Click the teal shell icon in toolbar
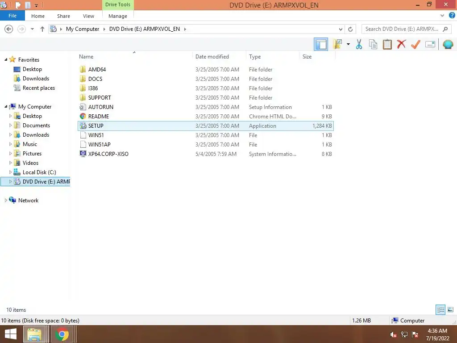This screenshot has height=343, width=457. (x=448, y=44)
